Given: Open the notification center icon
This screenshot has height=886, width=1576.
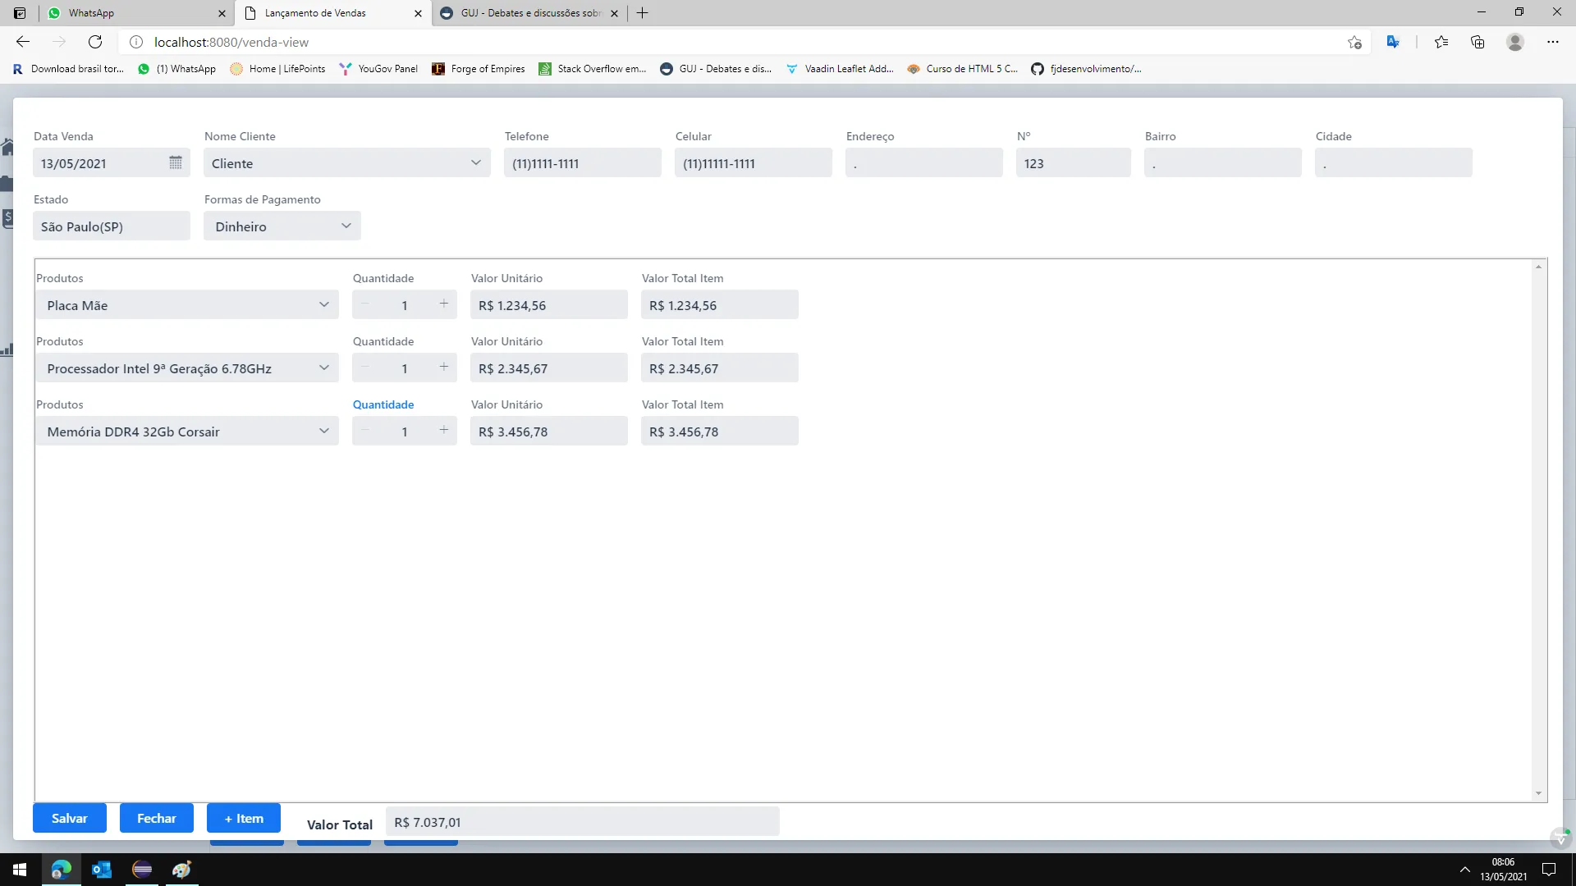Looking at the screenshot, I should click(x=1549, y=870).
